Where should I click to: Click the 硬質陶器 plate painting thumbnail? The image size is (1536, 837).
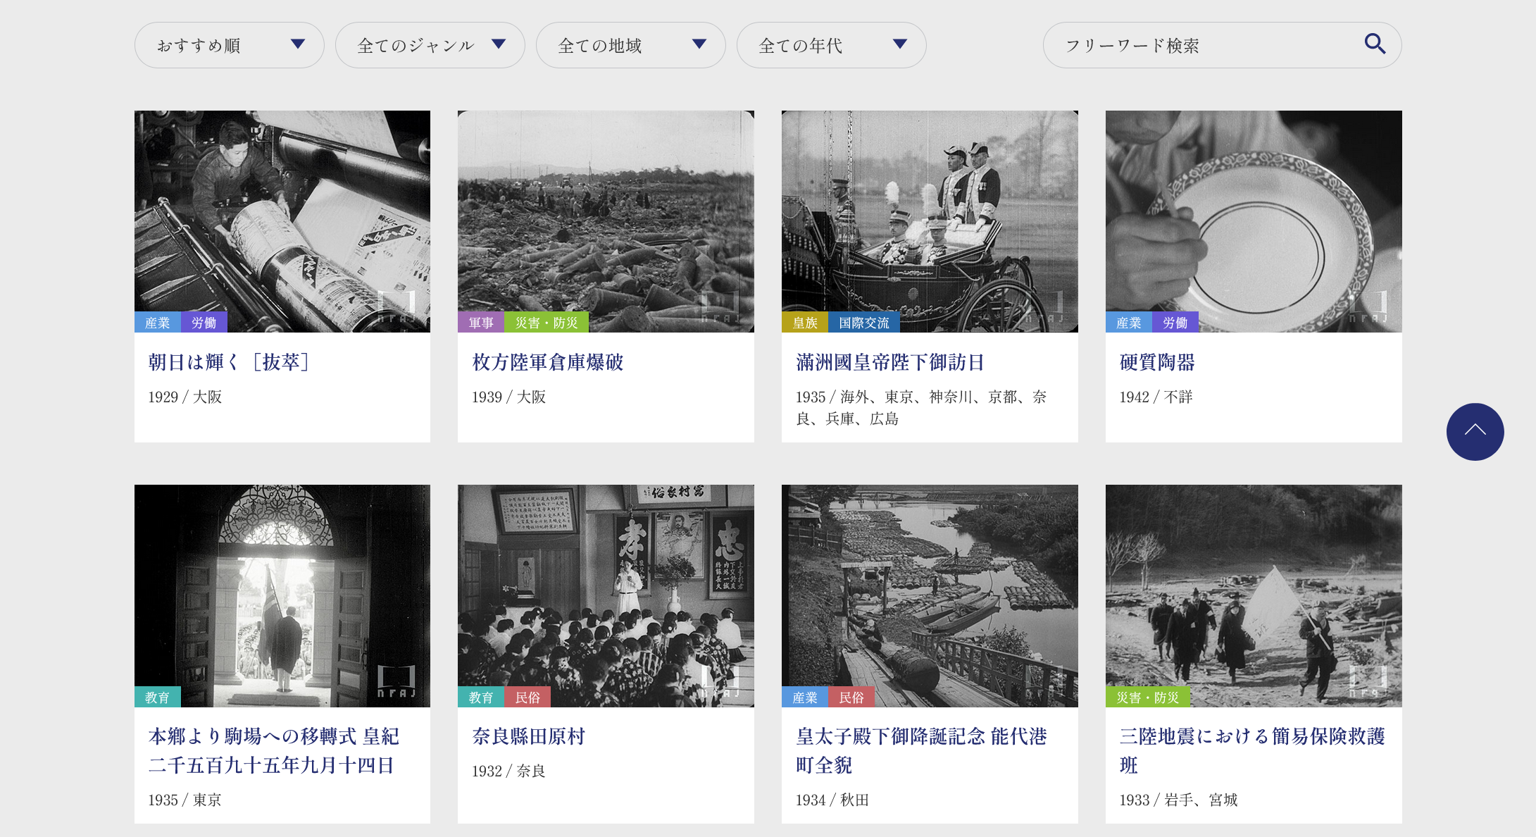pyautogui.click(x=1254, y=211)
